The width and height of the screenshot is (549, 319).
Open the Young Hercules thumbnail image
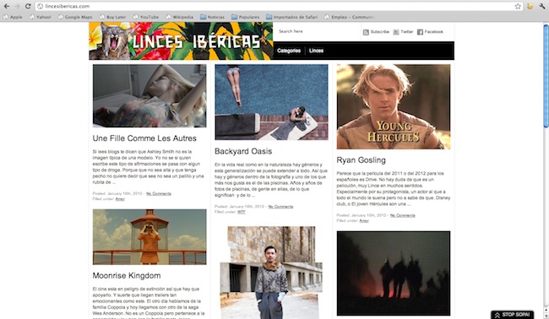coord(394,106)
